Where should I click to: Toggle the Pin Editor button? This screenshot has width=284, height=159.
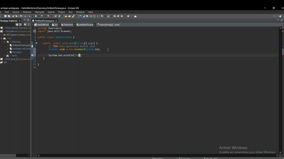(135, 16)
